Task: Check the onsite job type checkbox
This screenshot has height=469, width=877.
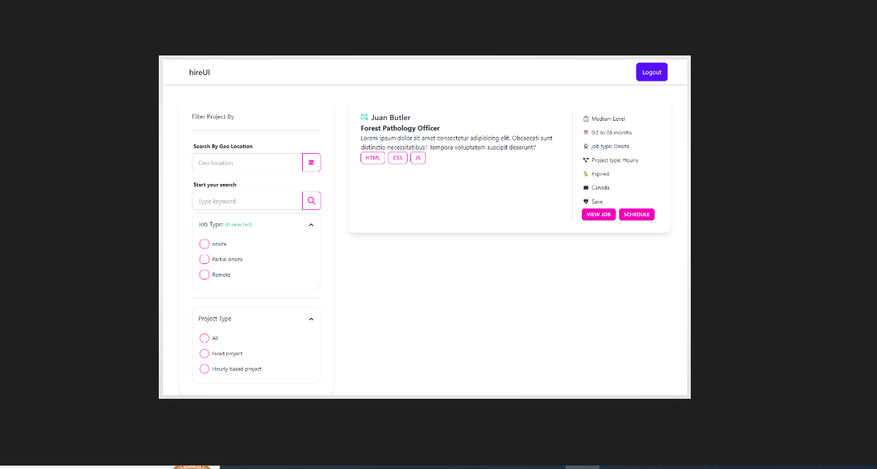Action: 204,244
